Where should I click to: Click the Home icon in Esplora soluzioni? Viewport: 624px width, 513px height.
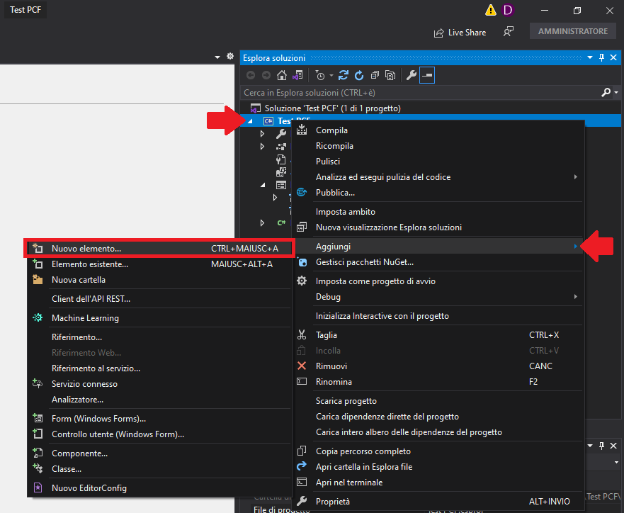[282, 75]
